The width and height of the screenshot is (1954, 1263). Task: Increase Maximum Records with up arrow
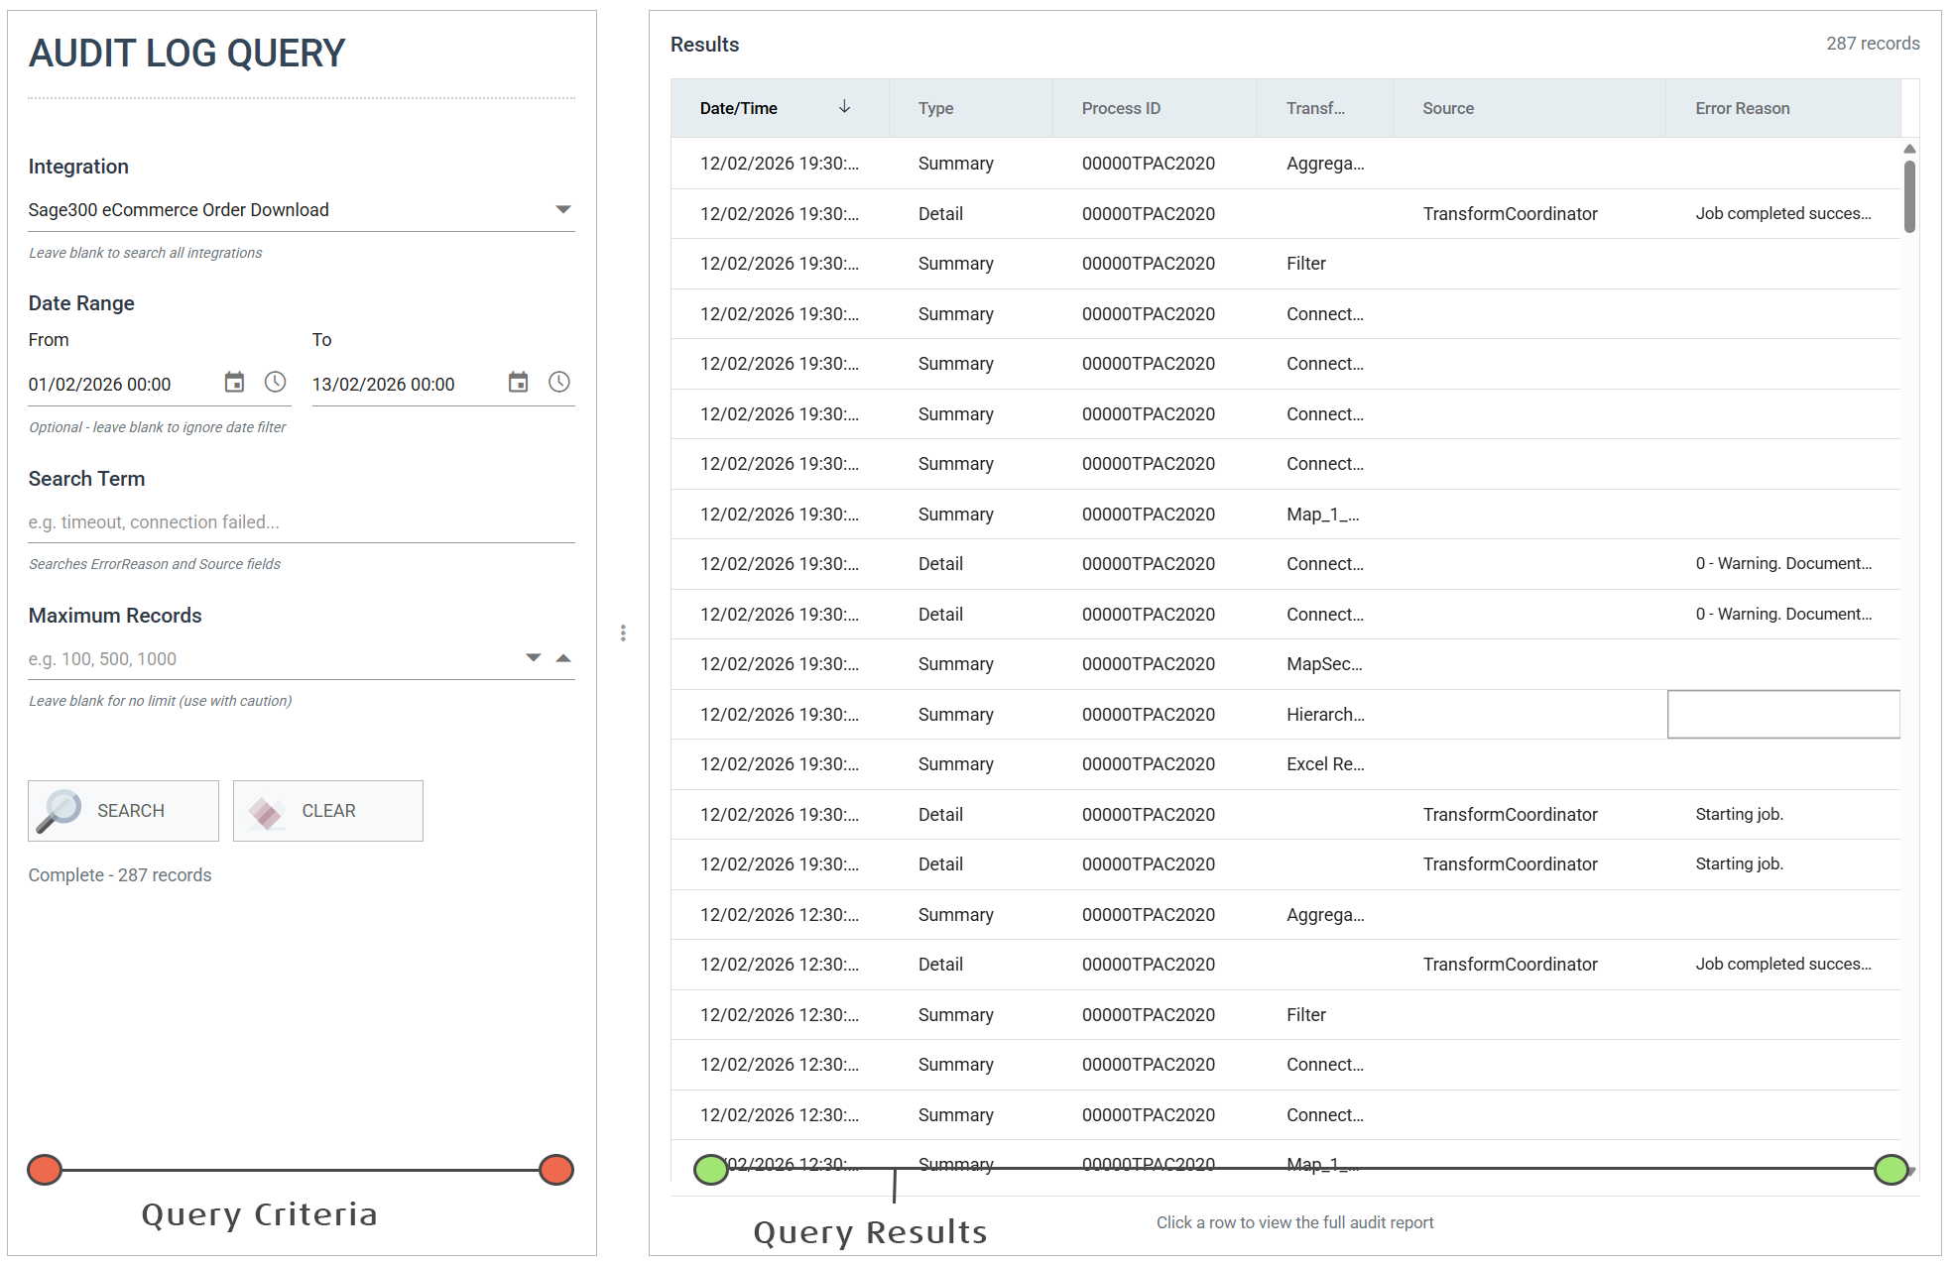point(563,658)
